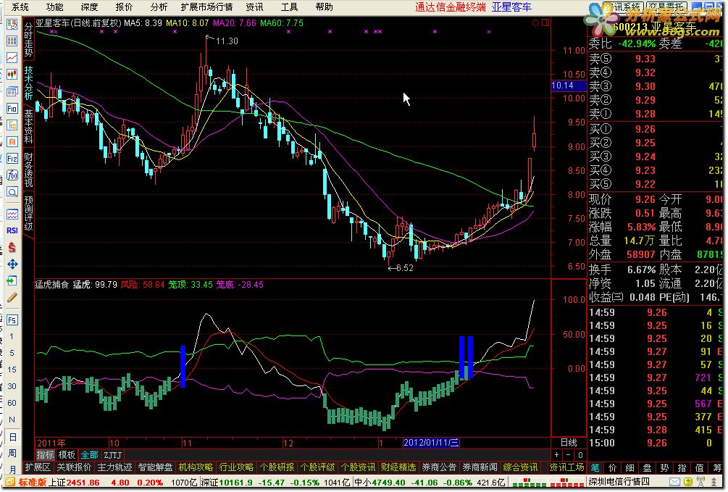Screen dimensions: 728x492
Task: Click the F12 trading icon
Action: [12, 159]
